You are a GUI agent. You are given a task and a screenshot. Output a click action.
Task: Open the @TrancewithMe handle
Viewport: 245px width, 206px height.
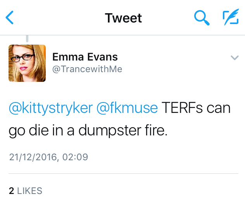point(87,69)
